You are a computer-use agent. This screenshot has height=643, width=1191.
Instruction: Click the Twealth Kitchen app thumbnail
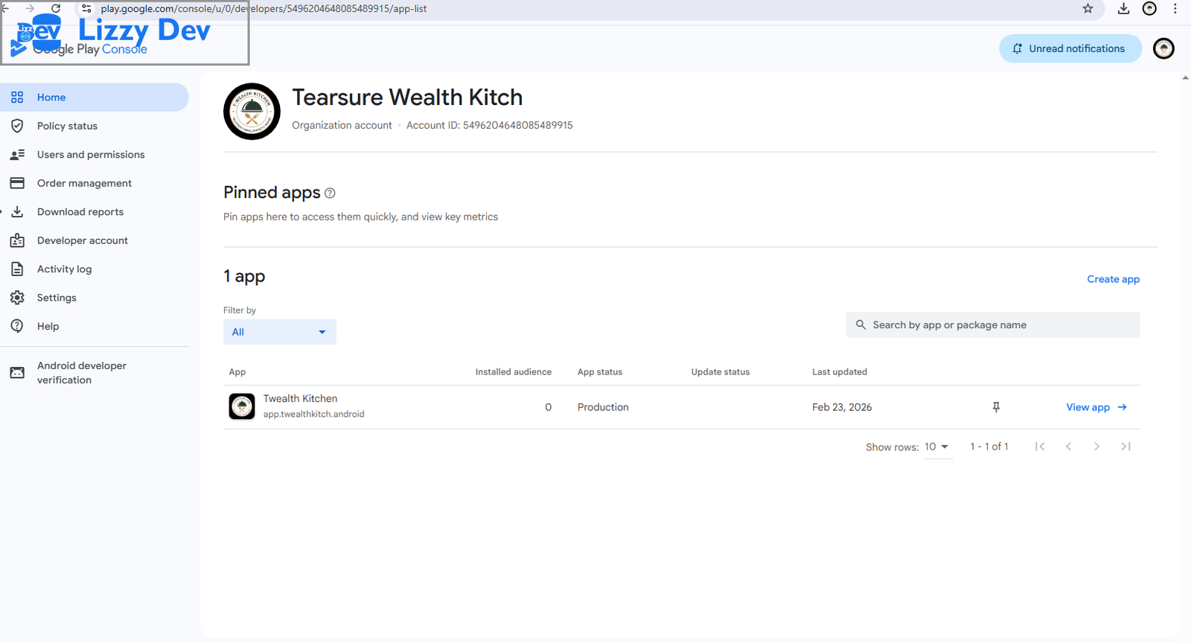pos(242,407)
